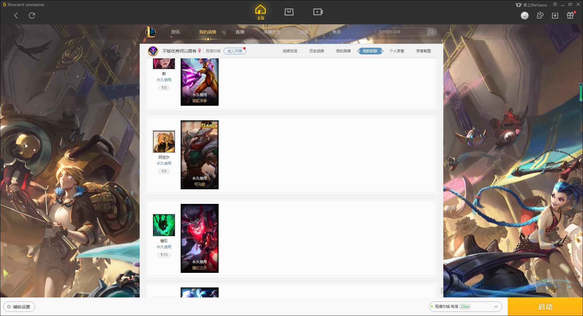Open the downloads icon
Viewport: 583px width, 316px height.
(x=555, y=15)
